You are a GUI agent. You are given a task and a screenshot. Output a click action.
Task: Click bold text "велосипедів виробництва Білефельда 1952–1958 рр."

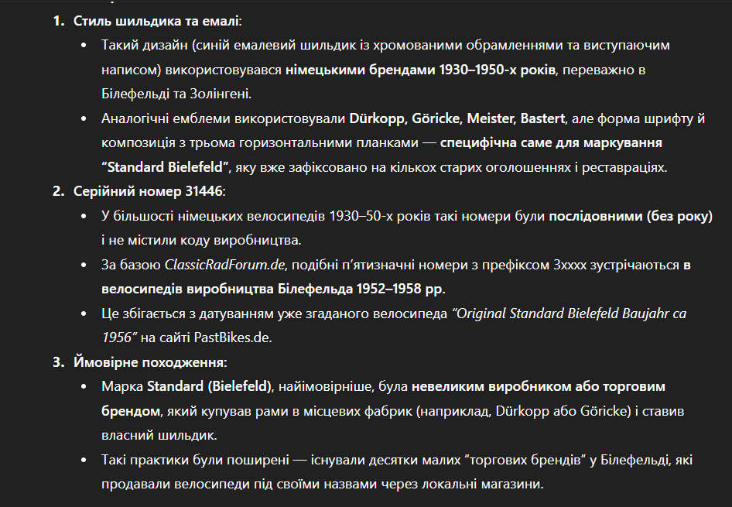pyautogui.click(x=273, y=289)
